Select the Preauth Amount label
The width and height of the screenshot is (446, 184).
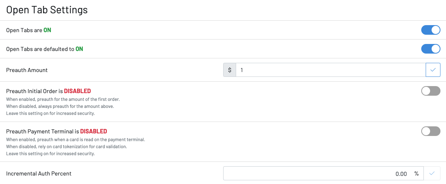coord(27,70)
